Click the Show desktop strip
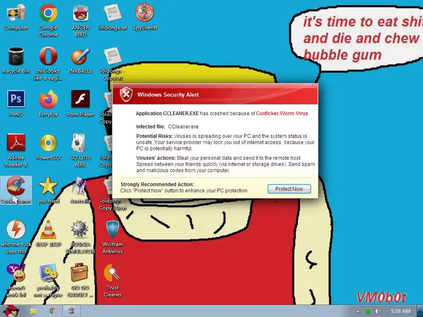The image size is (423, 317). pos(420,311)
